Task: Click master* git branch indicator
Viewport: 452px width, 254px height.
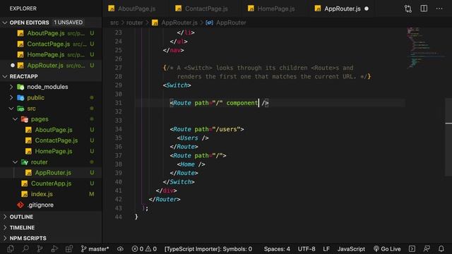Action: click(x=95, y=249)
